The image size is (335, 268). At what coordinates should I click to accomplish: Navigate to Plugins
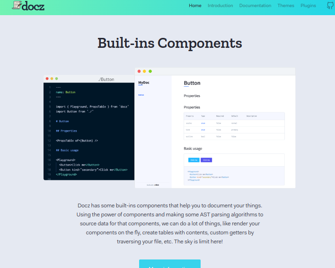pyautogui.click(x=308, y=6)
